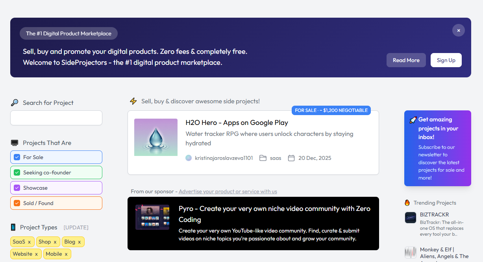Click the kristinajaroslavzeva1101 user avatar icon

point(189,158)
